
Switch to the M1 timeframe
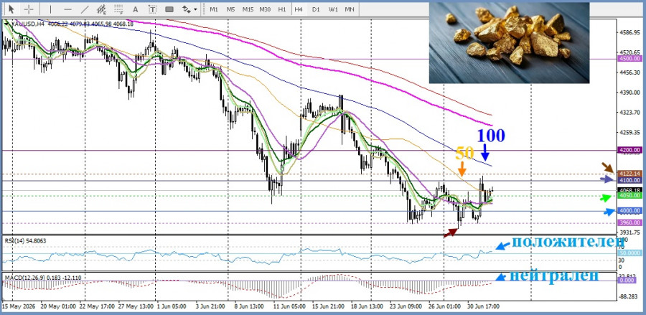point(214,9)
